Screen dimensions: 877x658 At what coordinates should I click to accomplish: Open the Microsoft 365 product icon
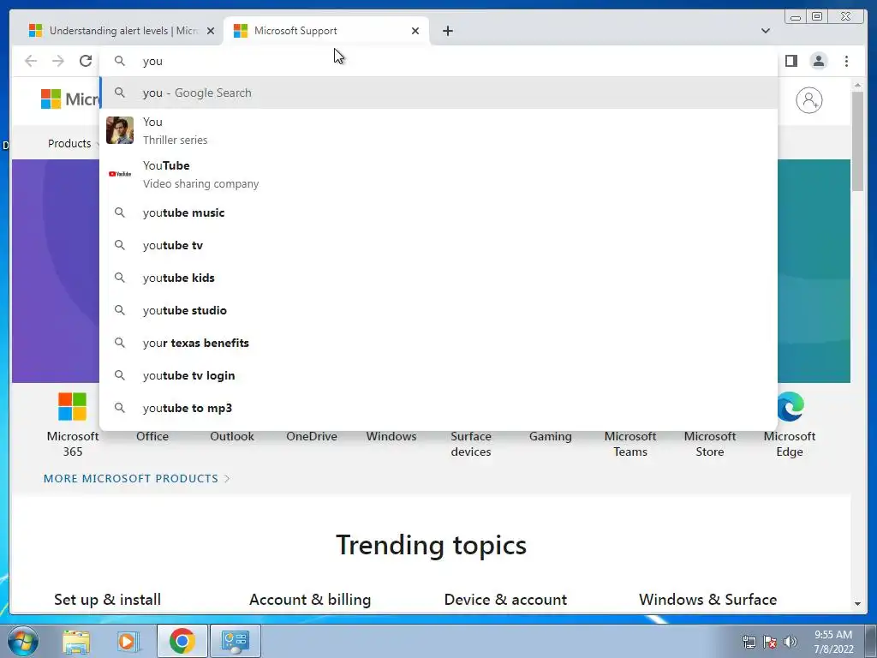(x=72, y=406)
